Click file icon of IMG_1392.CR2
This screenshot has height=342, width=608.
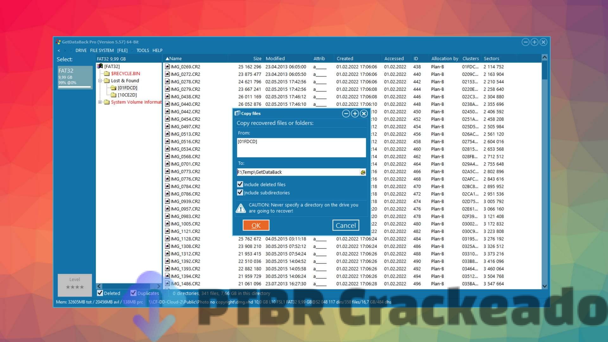pyautogui.click(x=167, y=261)
